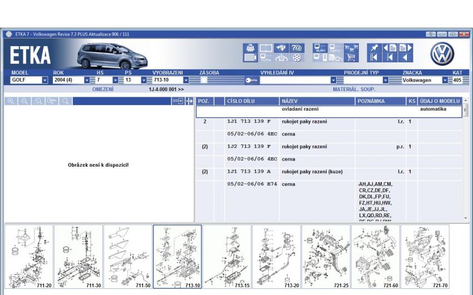Select the 'ovladani razeni' header row
This screenshot has height=295, width=473.
[x=329, y=111]
